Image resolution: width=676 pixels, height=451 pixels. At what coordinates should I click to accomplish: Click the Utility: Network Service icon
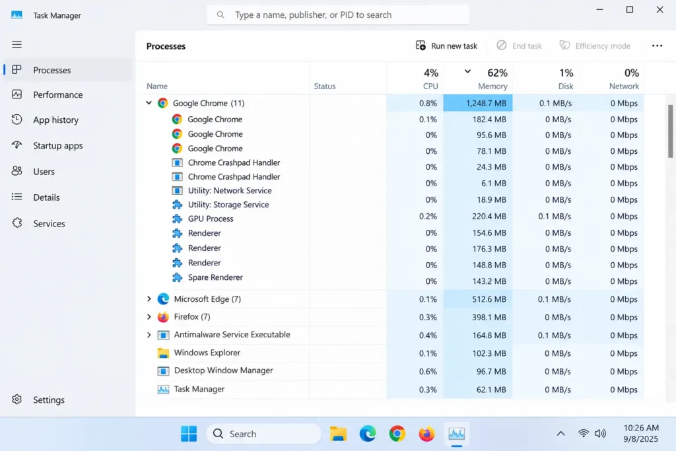[177, 191]
